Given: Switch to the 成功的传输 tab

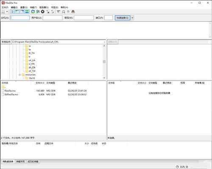Looking at the screenshot, I should (x=33, y=161).
